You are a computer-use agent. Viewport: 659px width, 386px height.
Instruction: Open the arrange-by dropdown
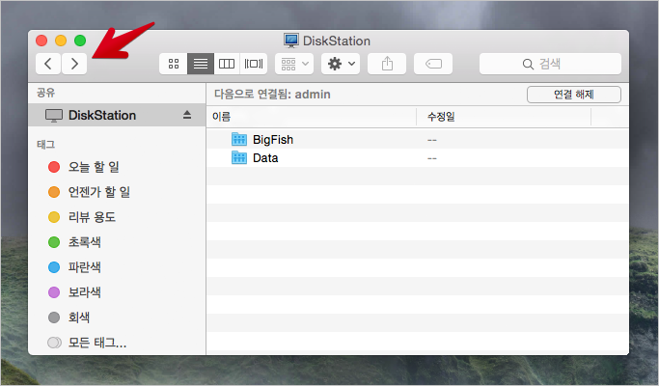point(294,64)
